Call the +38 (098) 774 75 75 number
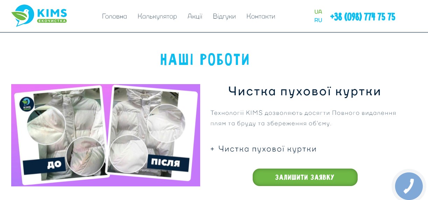 (363, 16)
